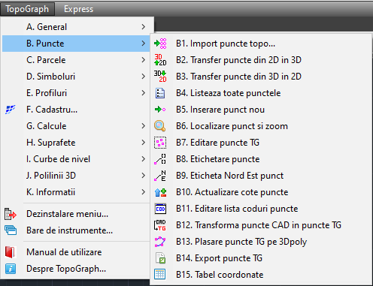Click the Localizare punct magnifier icon

pos(160,126)
